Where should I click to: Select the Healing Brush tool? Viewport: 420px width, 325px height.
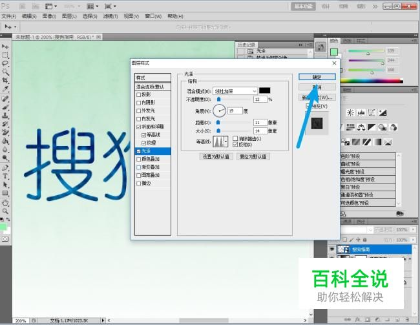pyautogui.click(x=5, y=99)
